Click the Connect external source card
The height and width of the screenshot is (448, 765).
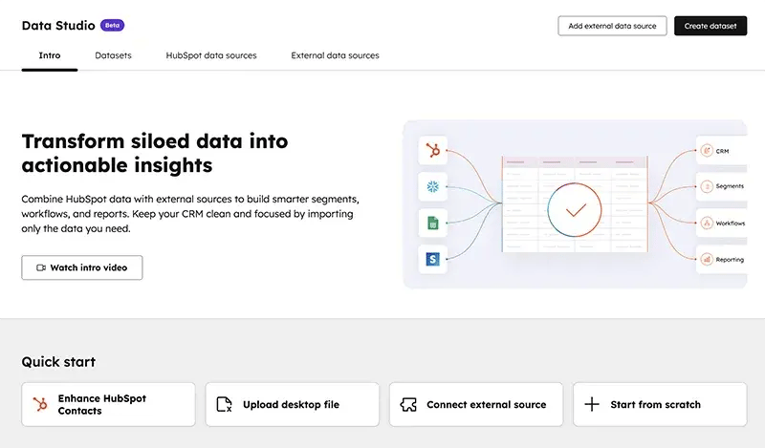(475, 404)
